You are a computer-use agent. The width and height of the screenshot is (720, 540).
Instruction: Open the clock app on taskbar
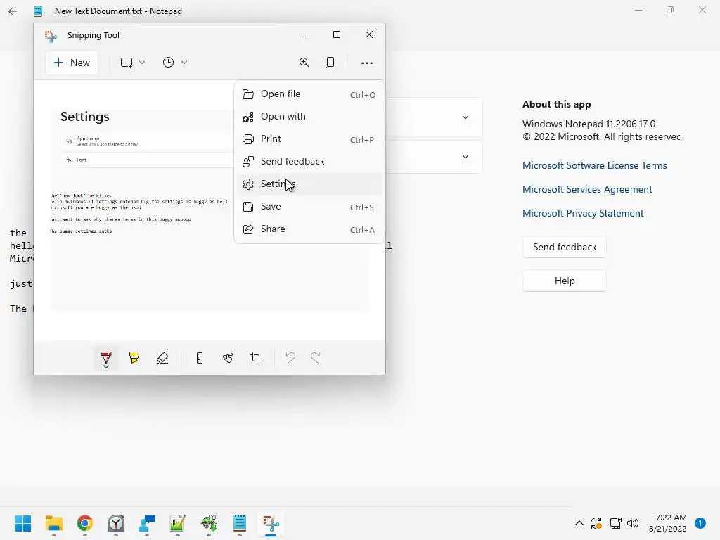tap(116, 523)
